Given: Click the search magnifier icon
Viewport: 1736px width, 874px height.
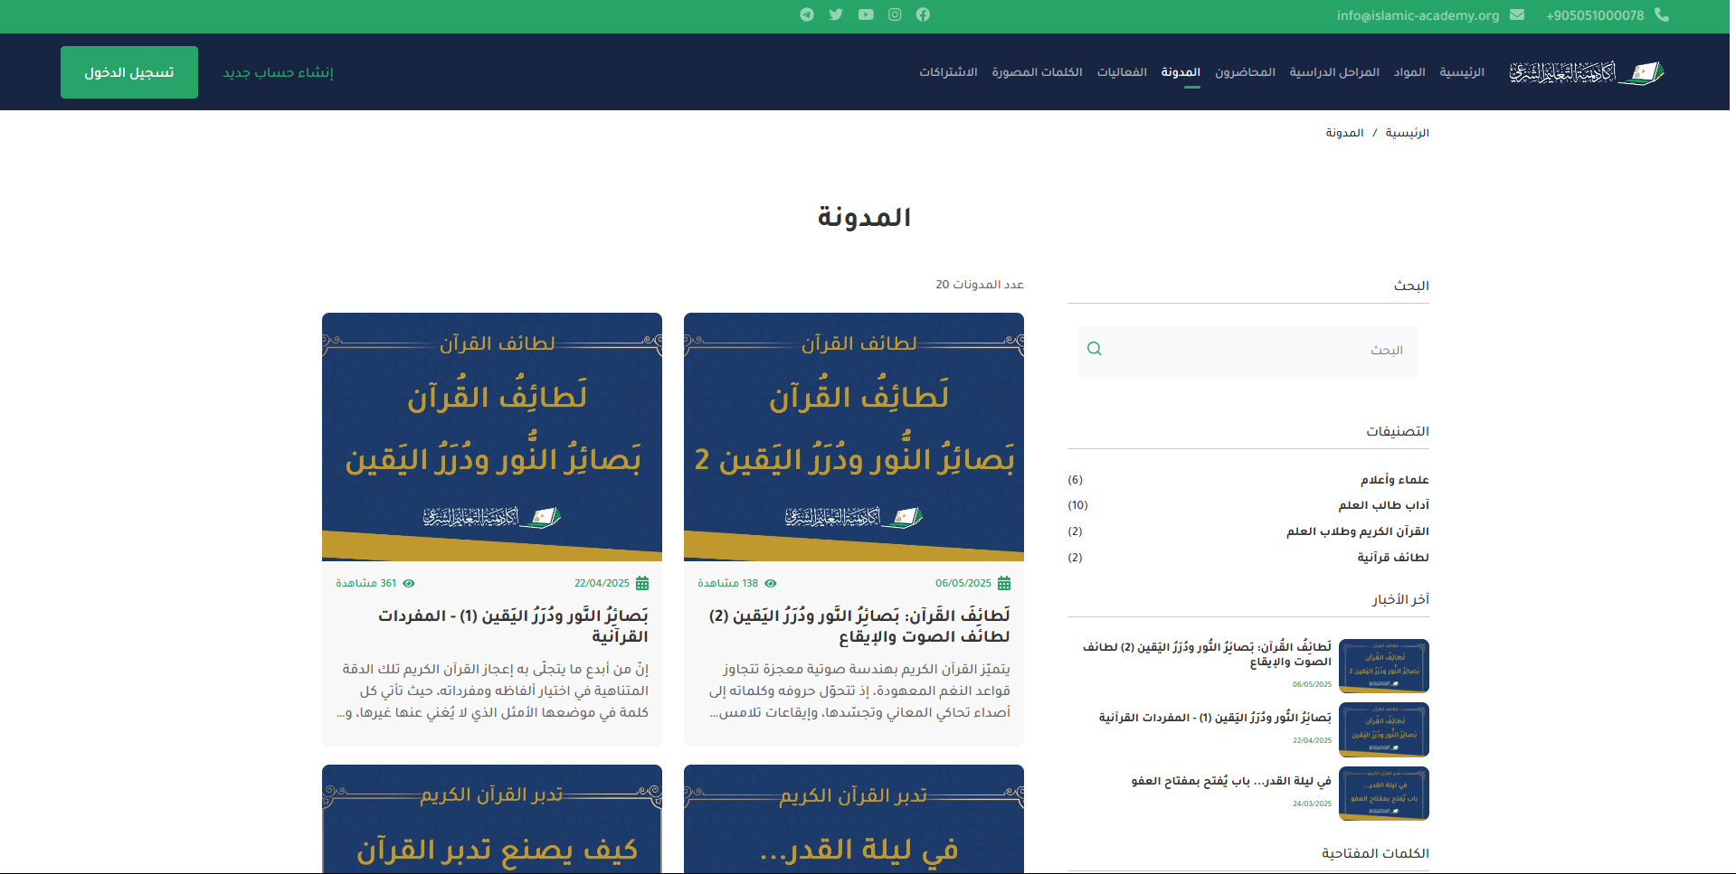Looking at the screenshot, I should pyautogui.click(x=1094, y=349).
